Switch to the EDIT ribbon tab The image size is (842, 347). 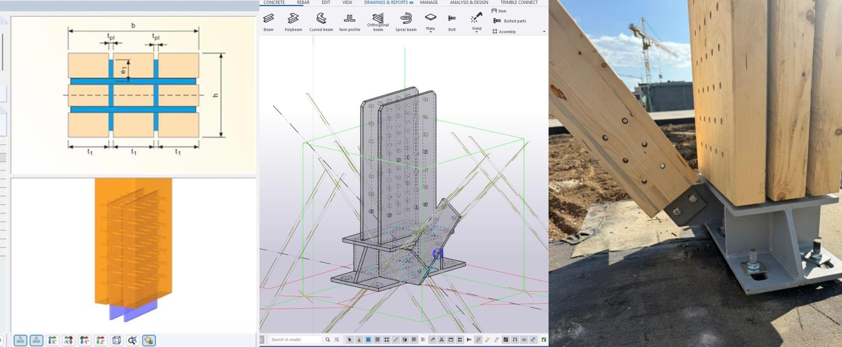click(x=326, y=2)
